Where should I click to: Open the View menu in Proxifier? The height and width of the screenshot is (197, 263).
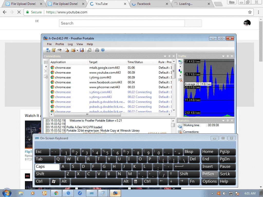[80, 44]
